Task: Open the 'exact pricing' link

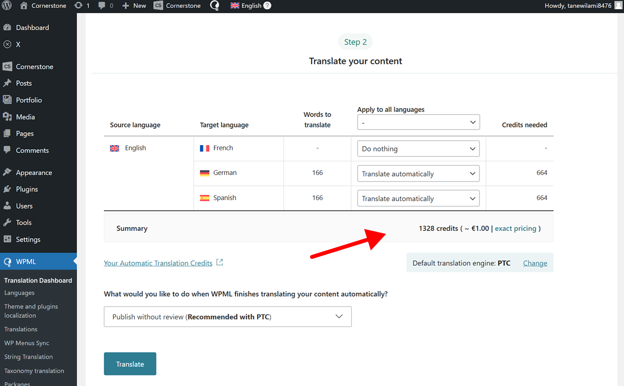Action: click(x=515, y=228)
